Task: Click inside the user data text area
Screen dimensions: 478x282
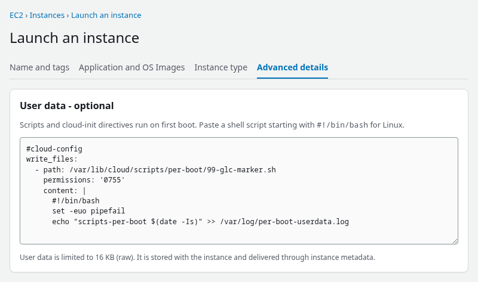Action: [239, 191]
